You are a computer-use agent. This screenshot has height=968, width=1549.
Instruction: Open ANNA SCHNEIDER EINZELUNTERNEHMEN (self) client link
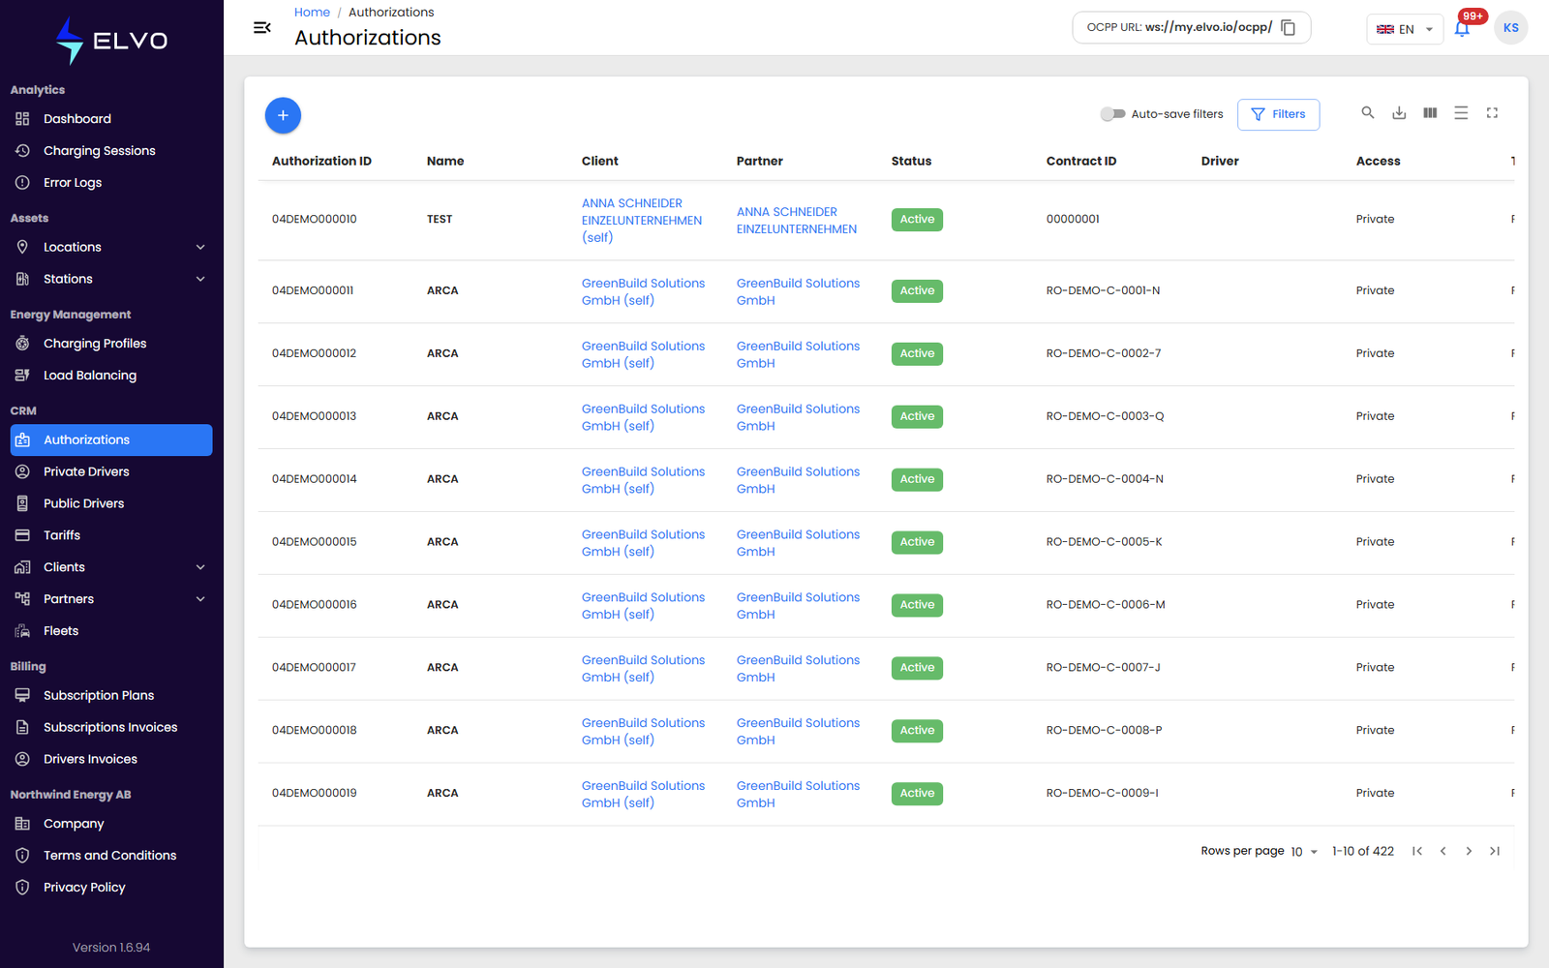click(641, 221)
